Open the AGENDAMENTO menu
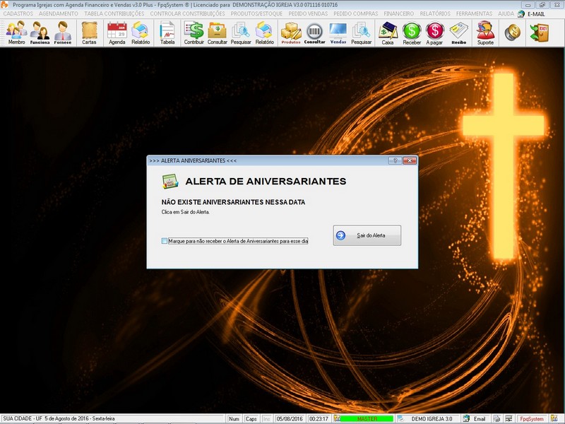This screenshot has height=424, width=565. click(x=59, y=13)
